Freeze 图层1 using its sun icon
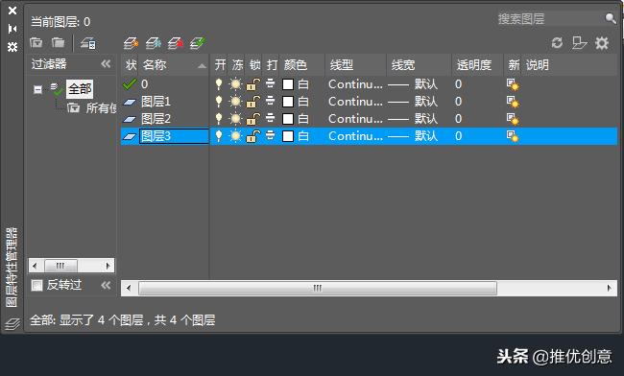The width and height of the screenshot is (624, 376). click(x=235, y=102)
